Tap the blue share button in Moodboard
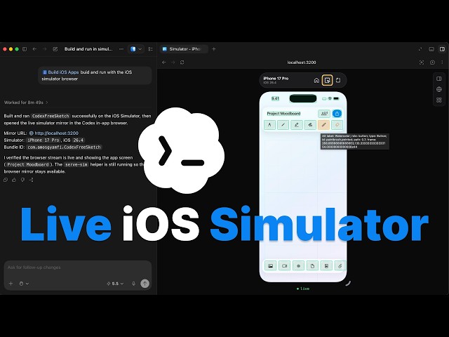Image resolution: width=449 pixels, height=337 pixels. [337, 114]
